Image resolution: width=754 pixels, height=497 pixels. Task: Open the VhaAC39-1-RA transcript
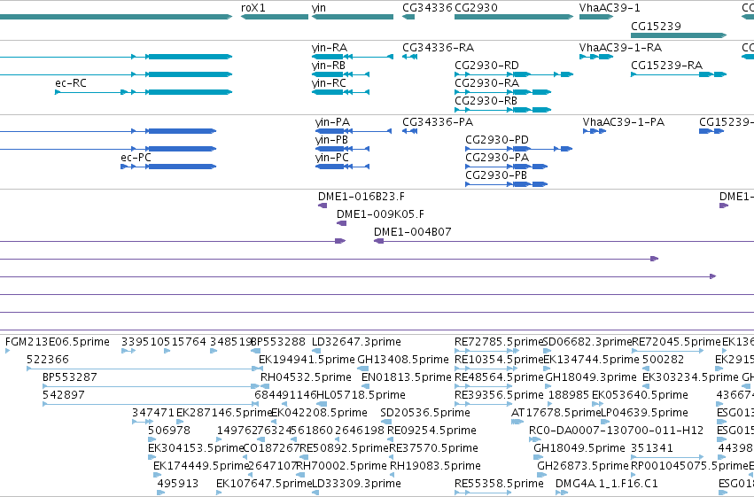pyautogui.click(x=596, y=57)
